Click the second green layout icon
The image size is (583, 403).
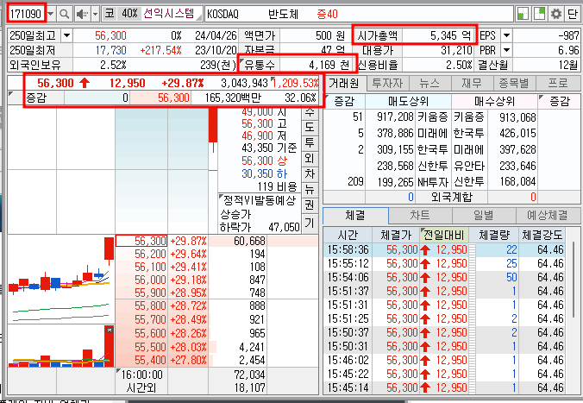click(x=539, y=14)
